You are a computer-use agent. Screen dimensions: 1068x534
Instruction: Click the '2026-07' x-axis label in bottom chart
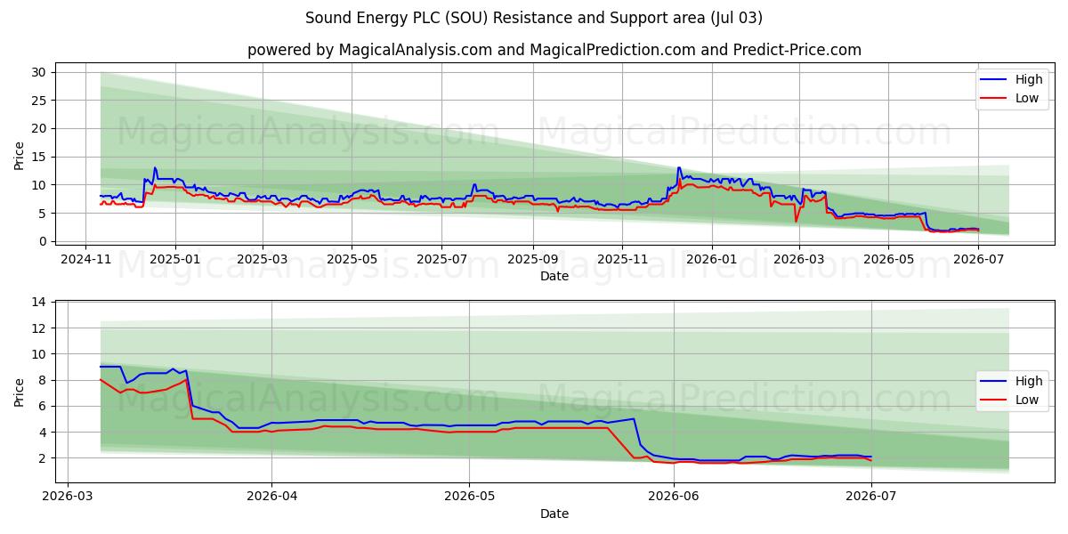click(871, 497)
